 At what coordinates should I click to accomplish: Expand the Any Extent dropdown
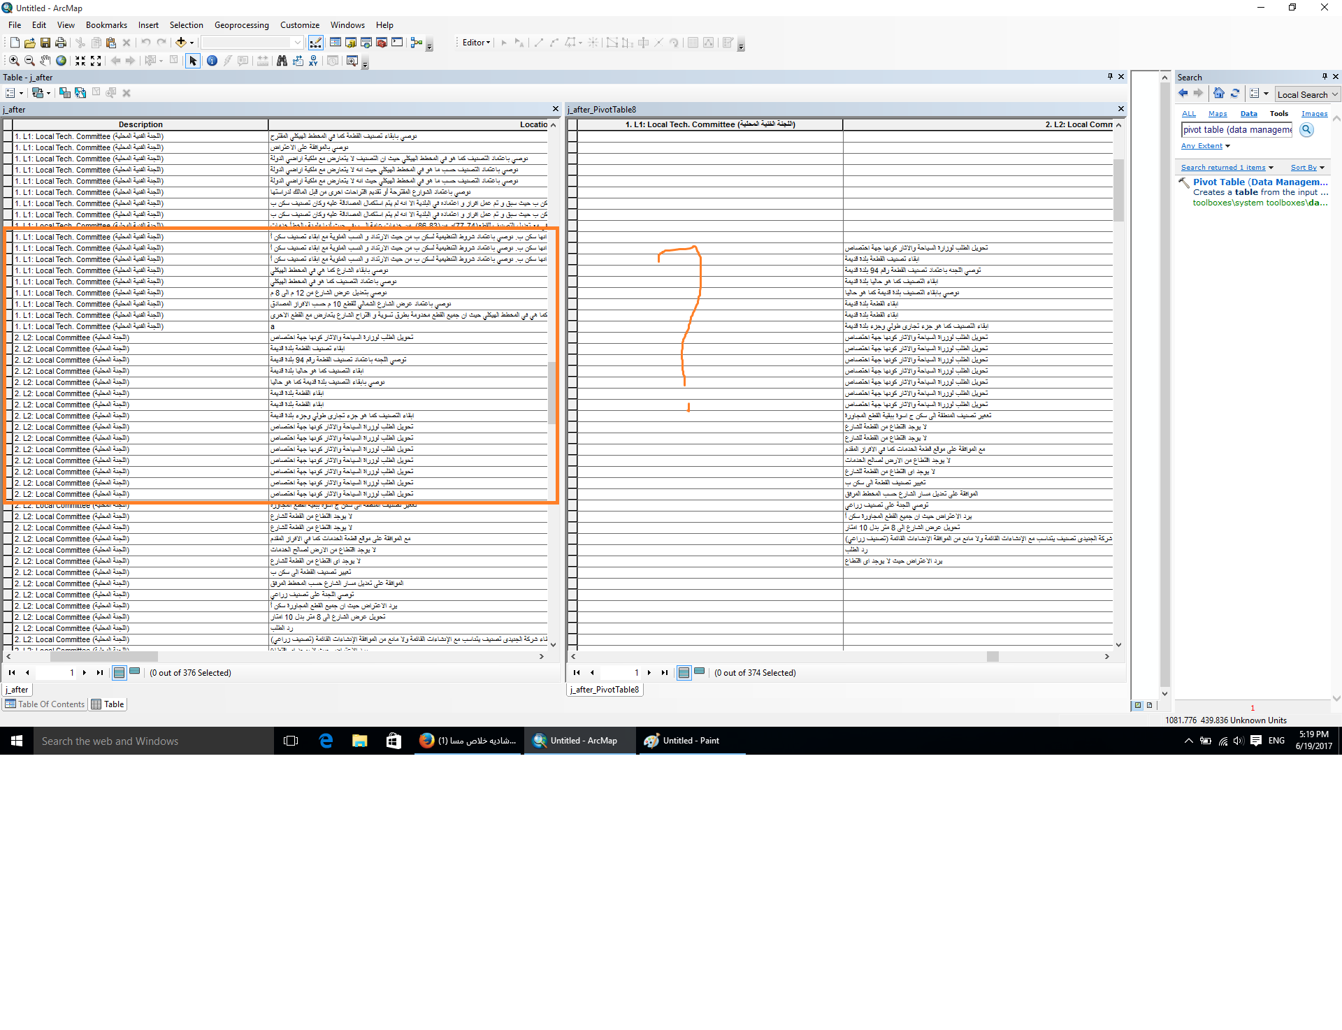1205,146
